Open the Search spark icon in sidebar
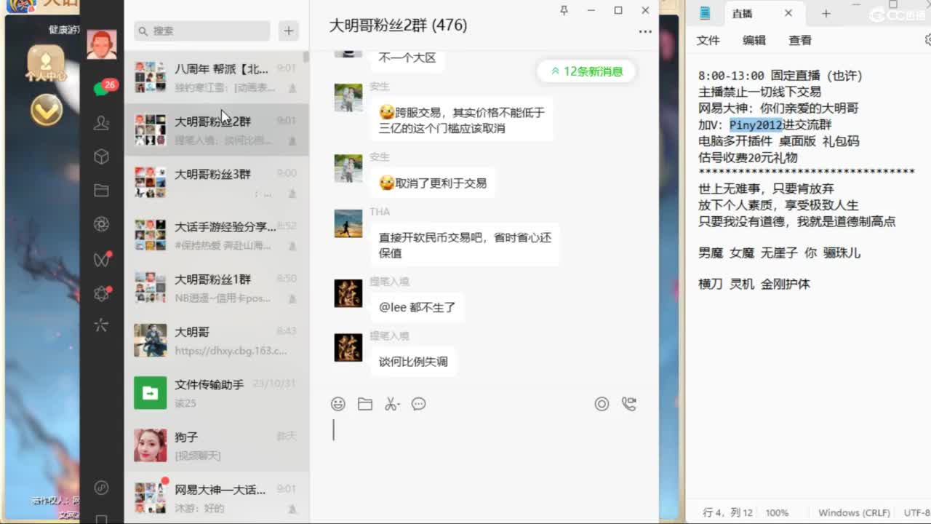This screenshot has height=524, width=931. click(102, 325)
